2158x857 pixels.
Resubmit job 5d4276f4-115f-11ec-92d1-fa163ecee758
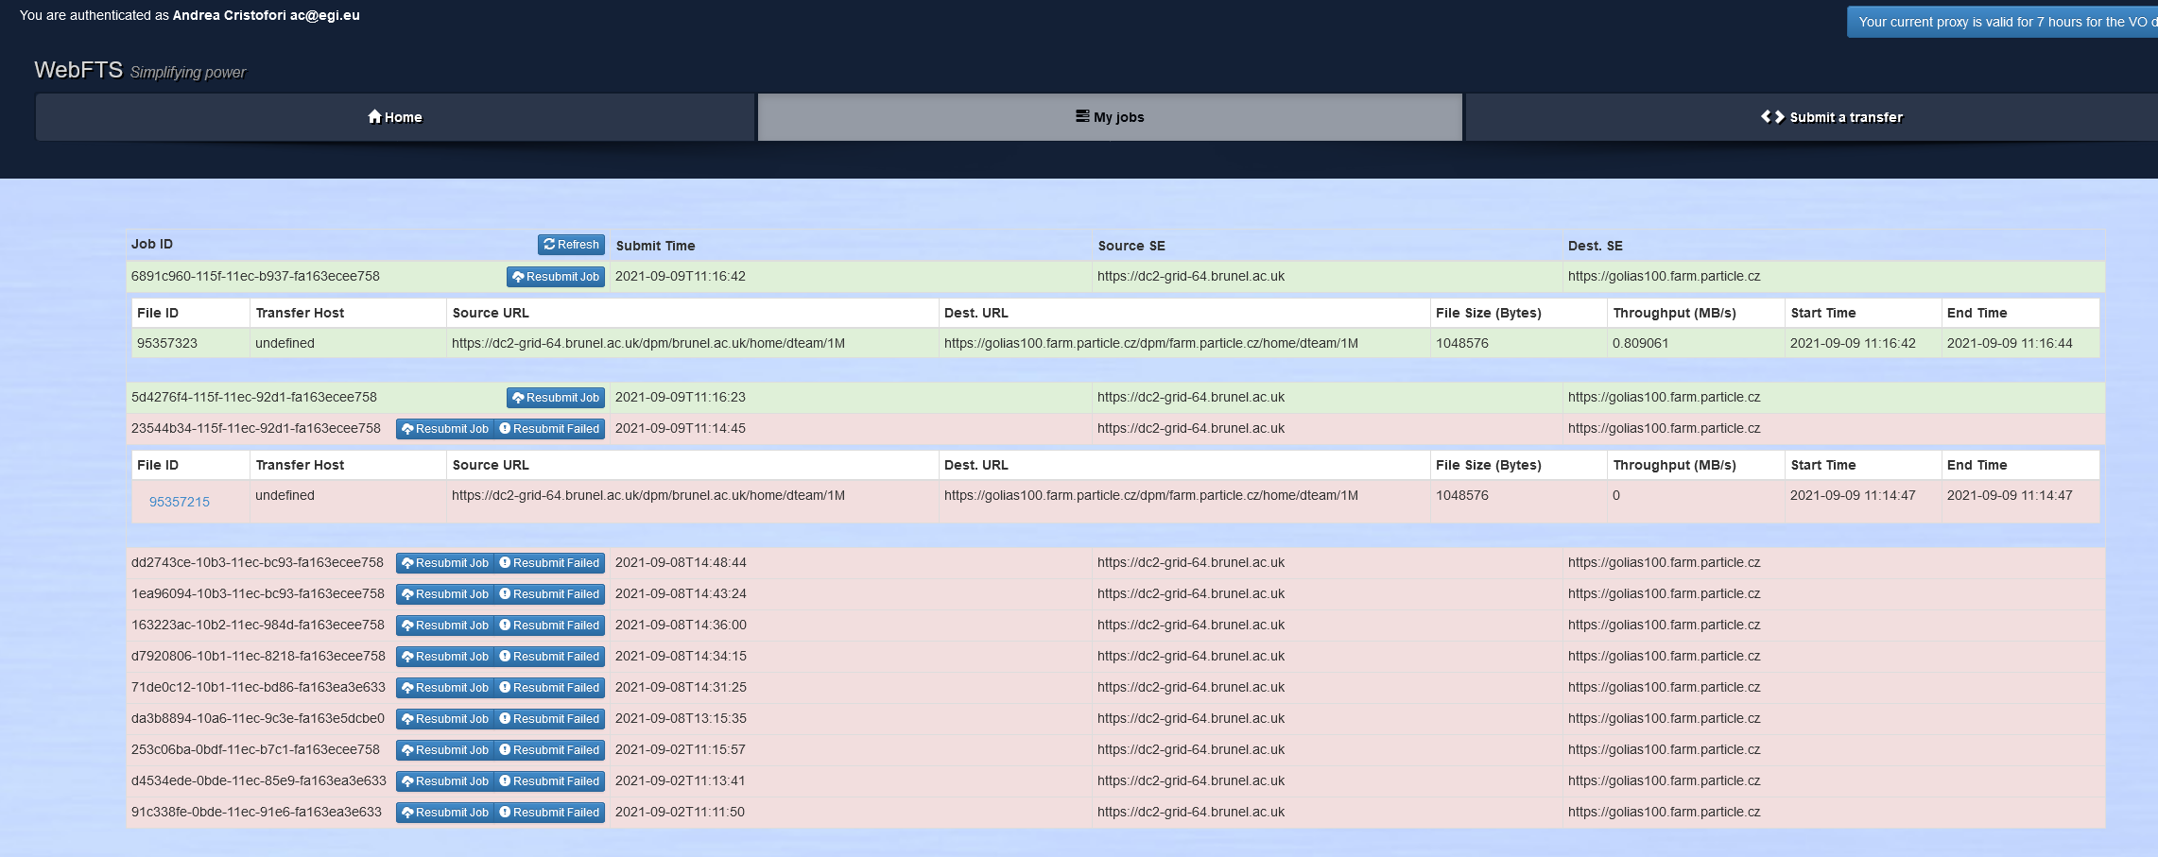[x=556, y=398]
